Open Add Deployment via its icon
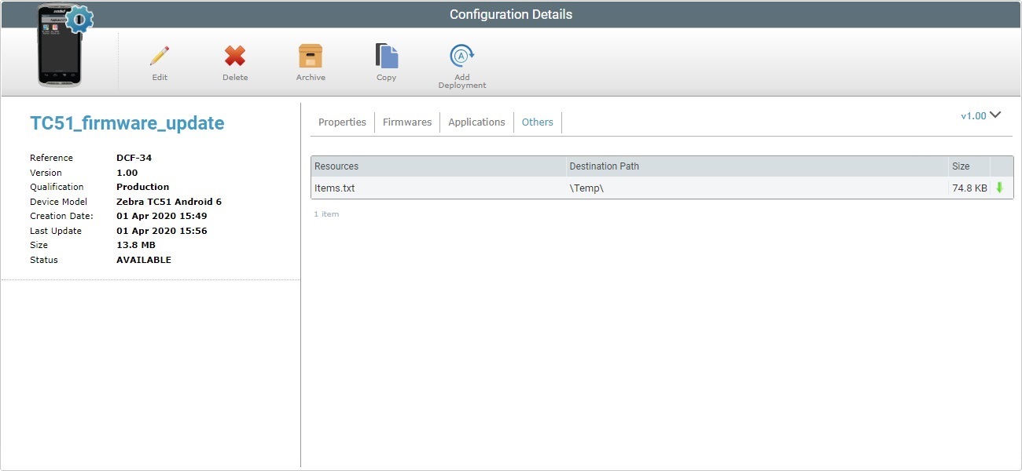 pyautogui.click(x=461, y=55)
